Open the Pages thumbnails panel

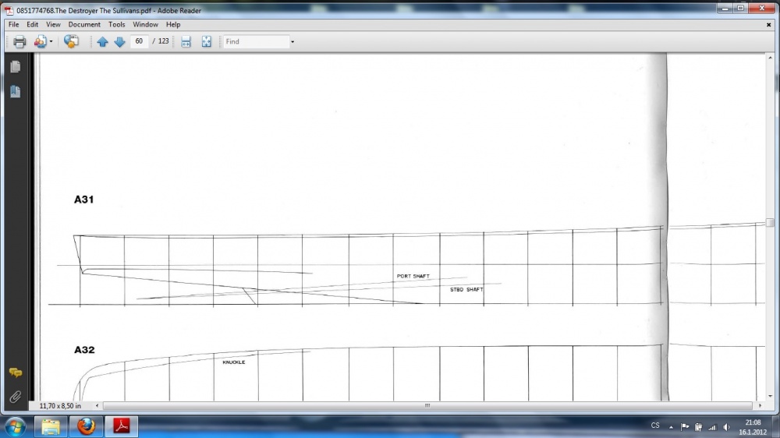(x=16, y=66)
